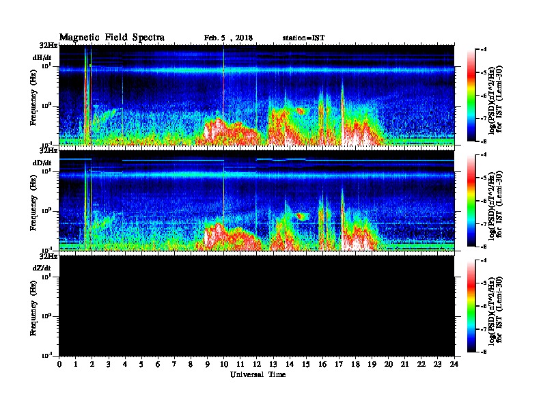
Task: Click the "dH/dt" panel label
Action: (42, 58)
